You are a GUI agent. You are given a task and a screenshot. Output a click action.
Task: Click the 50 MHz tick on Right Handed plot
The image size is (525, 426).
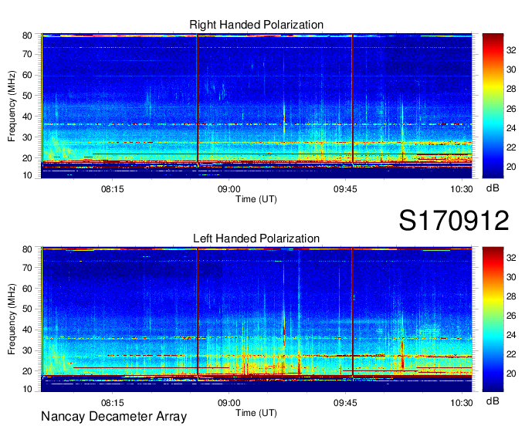pyautogui.click(x=27, y=96)
